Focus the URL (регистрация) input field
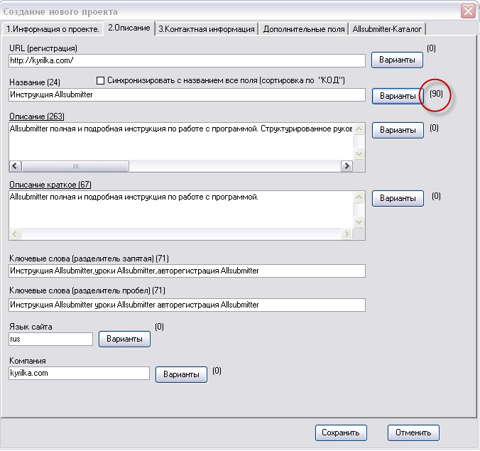The image size is (480, 451). coord(187,60)
